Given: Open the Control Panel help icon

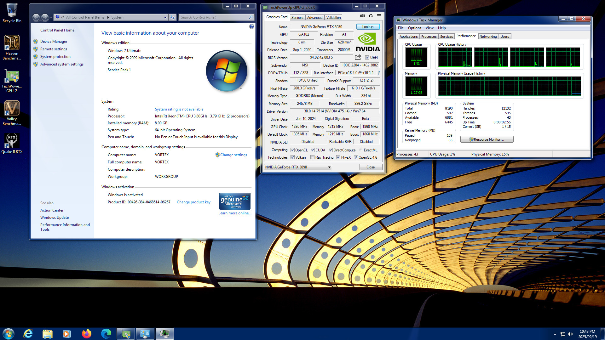Looking at the screenshot, I should [x=251, y=26].
